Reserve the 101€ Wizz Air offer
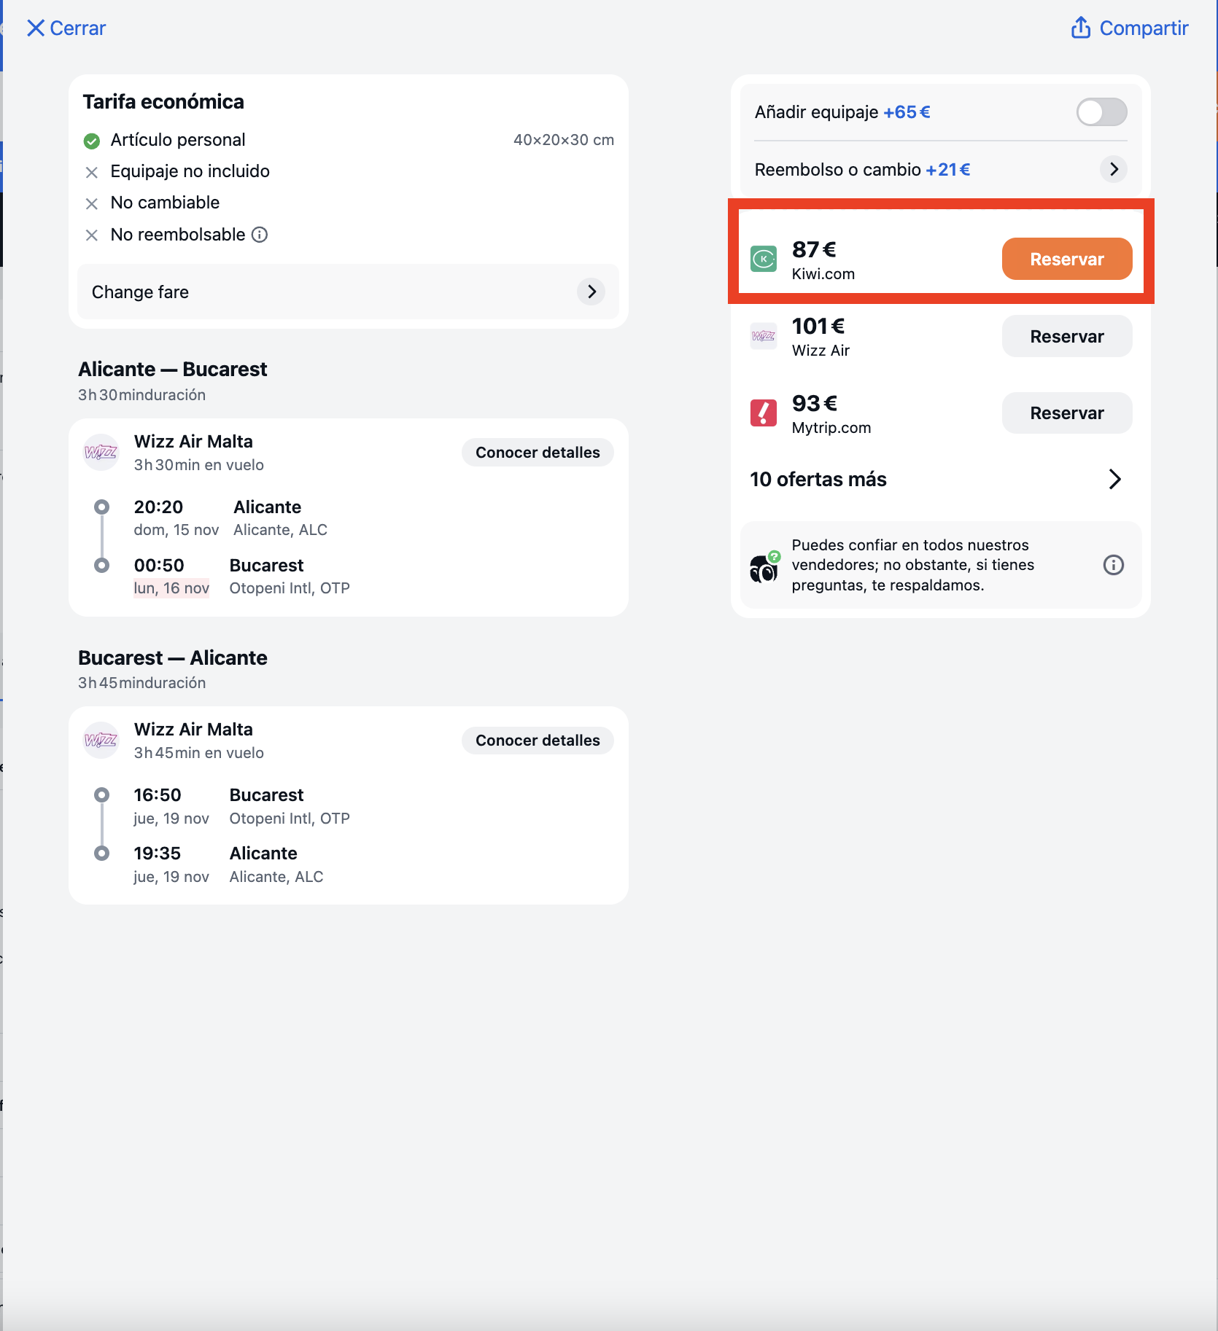This screenshot has height=1331, width=1218. point(1067,336)
